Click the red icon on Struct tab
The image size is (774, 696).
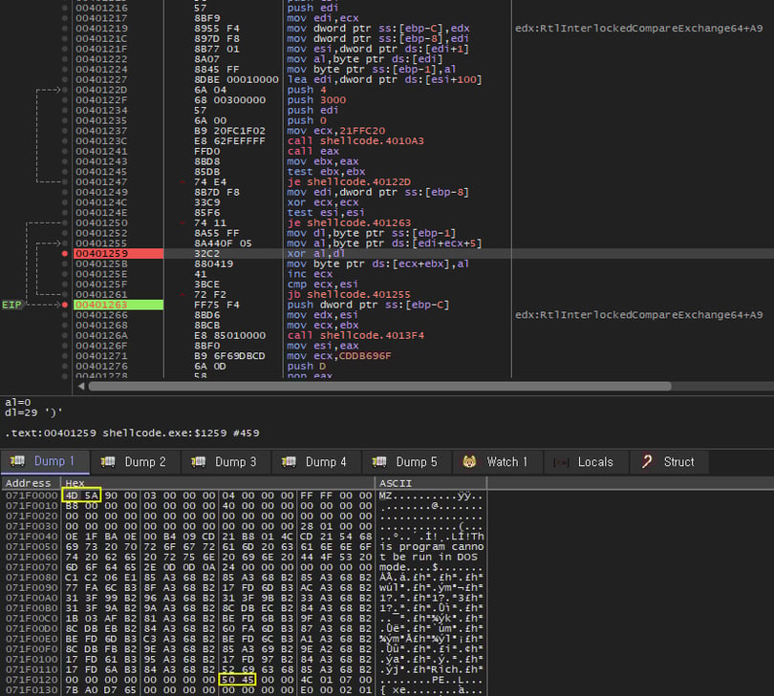[x=647, y=462]
